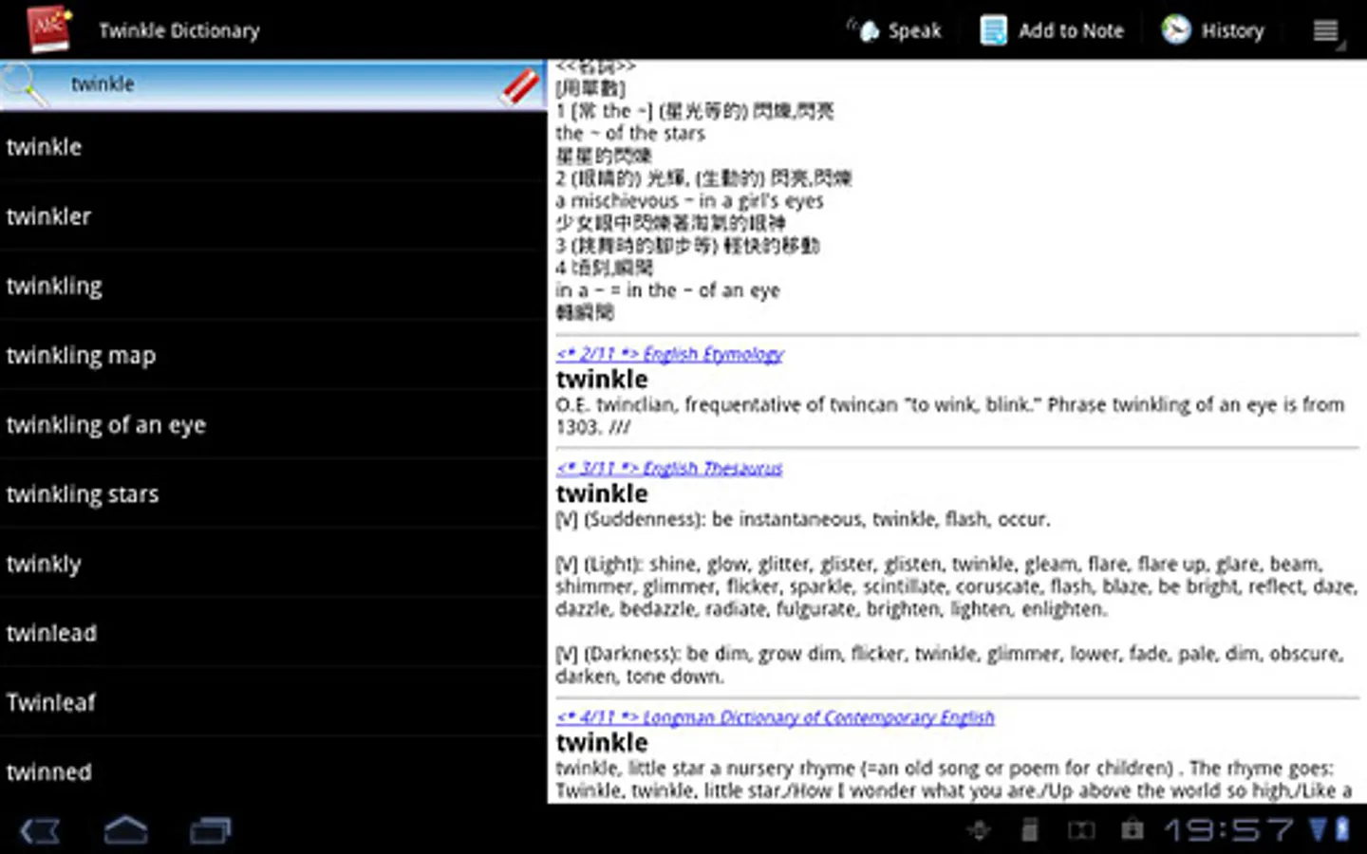
Task: Select 'twinkle' in the word list
Action: click(x=272, y=147)
